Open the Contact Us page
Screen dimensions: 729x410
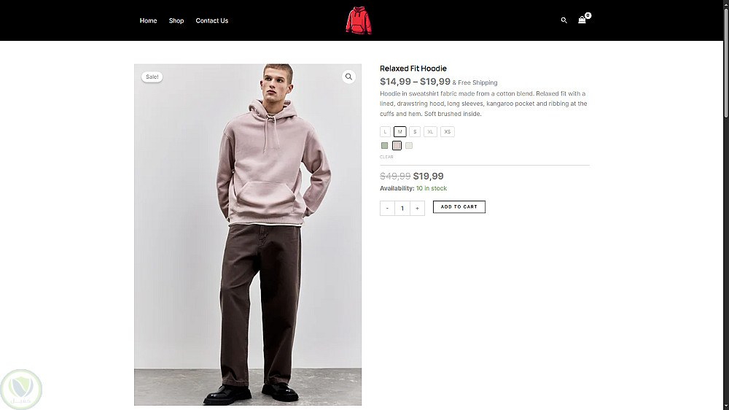click(212, 20)
